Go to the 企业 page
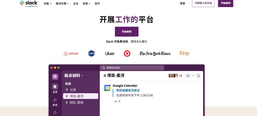Screen dimensions: 257x116 pyautogui.click(x=76, y=4)
